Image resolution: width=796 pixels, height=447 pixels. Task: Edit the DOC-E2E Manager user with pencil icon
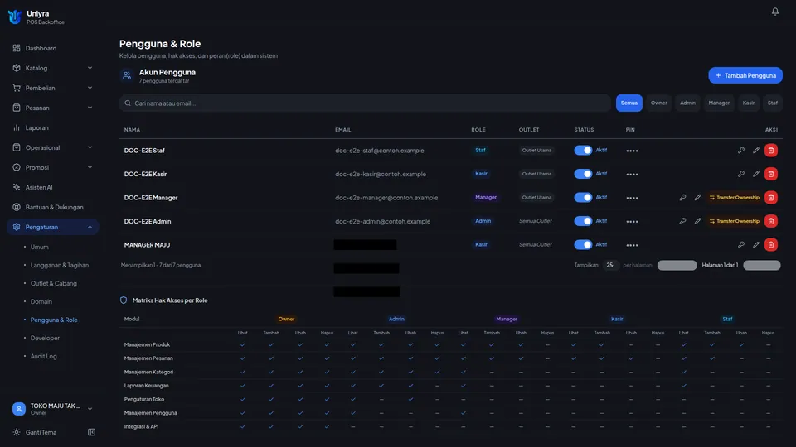(697, 198)
